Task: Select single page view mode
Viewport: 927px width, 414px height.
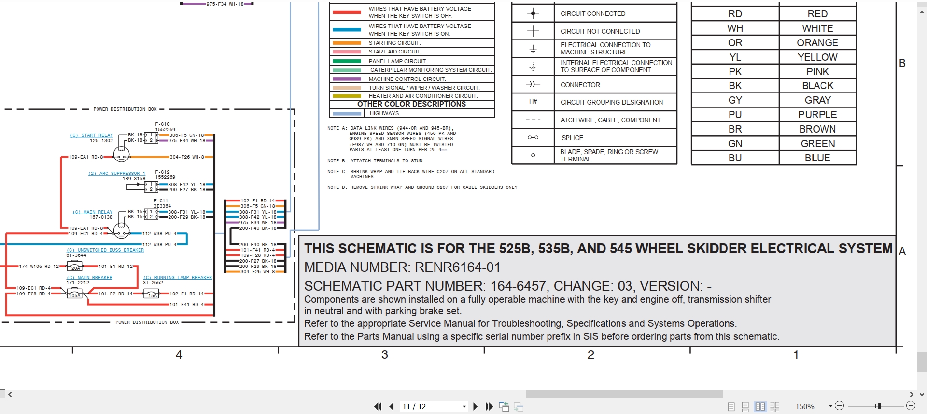Action: pos(731,407)
